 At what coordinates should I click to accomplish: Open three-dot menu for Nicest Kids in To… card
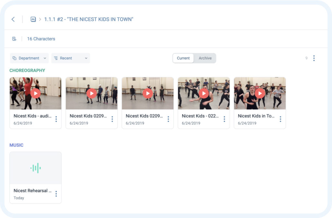pos(280,119)
